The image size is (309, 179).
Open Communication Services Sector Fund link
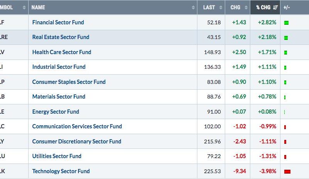(77, 126)
